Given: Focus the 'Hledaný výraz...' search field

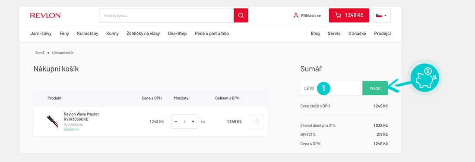Looking at the screenshot, I should [x=167, y=16].
